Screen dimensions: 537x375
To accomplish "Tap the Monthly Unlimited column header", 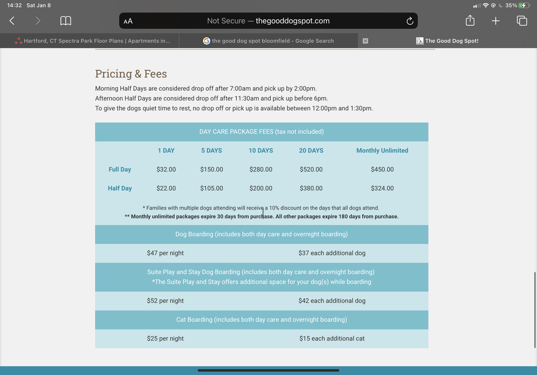I will [x=382, y=150].
